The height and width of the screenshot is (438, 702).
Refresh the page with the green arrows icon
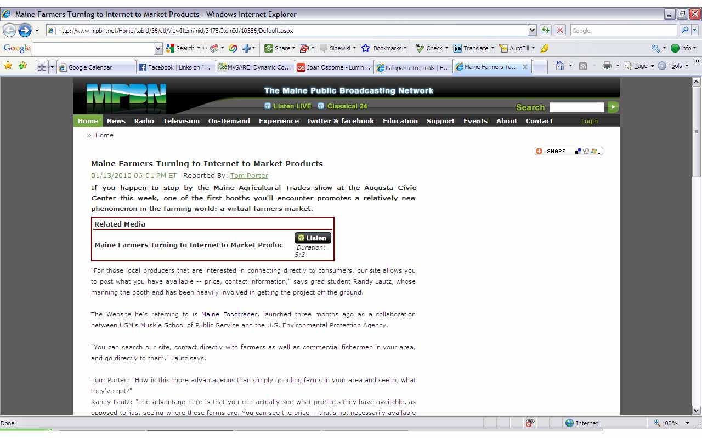[x=545, y=31]
